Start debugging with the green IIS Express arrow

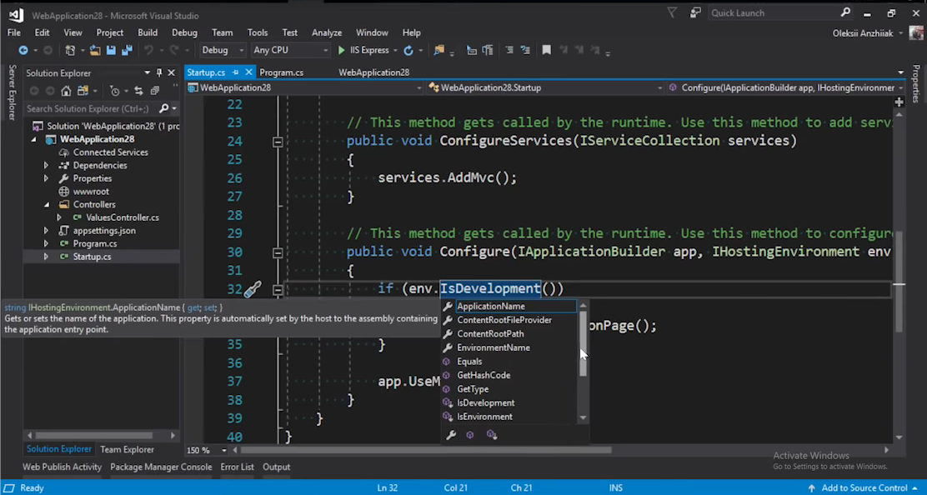point(342,50)
